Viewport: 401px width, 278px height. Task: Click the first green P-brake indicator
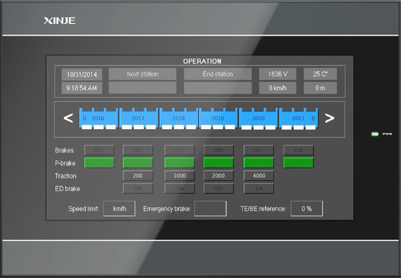coord(99,163)
